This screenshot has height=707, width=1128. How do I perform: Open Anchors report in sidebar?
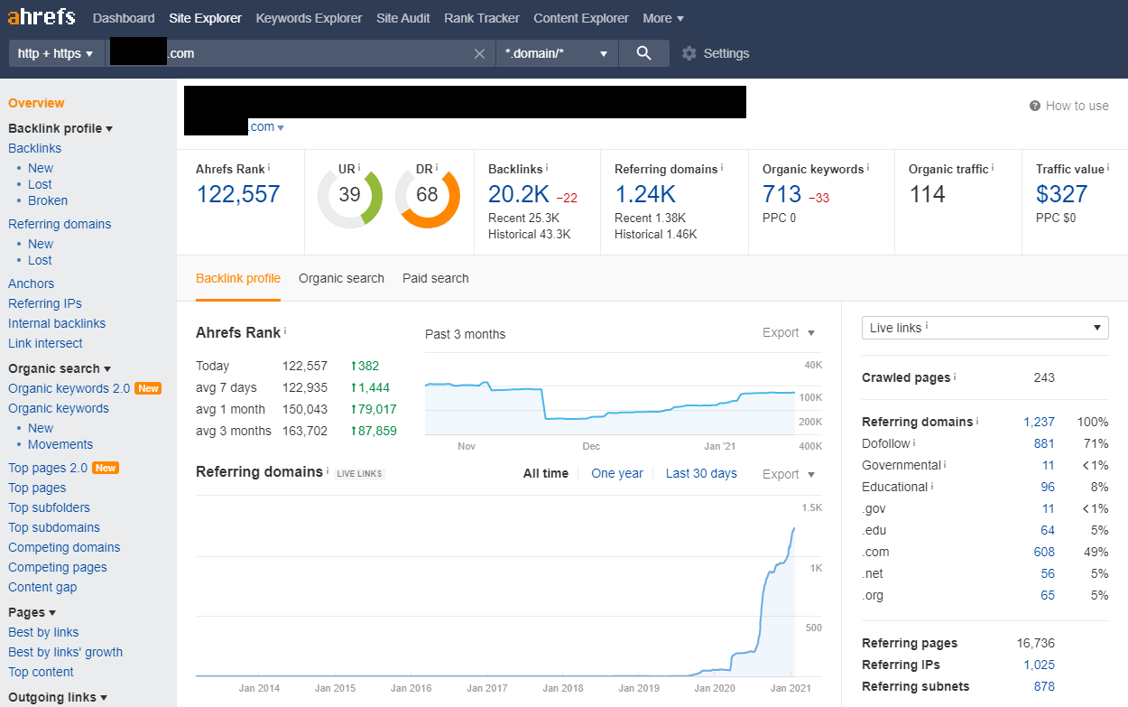(x=32, y=284)
